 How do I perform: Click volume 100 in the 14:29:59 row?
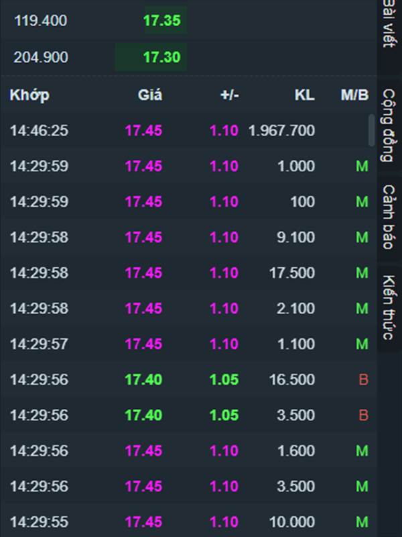[x=303, y=202]
